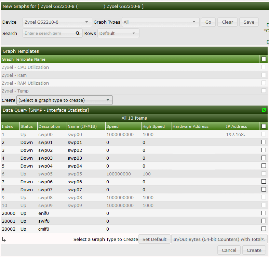Check the box for swp01 row

coord(264,142)
